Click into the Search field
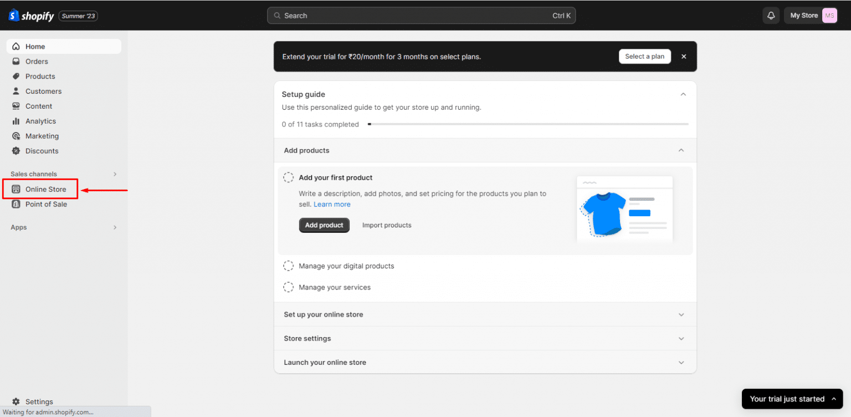The height and width of the screenshot is (417, 851). tap(421, 15)
